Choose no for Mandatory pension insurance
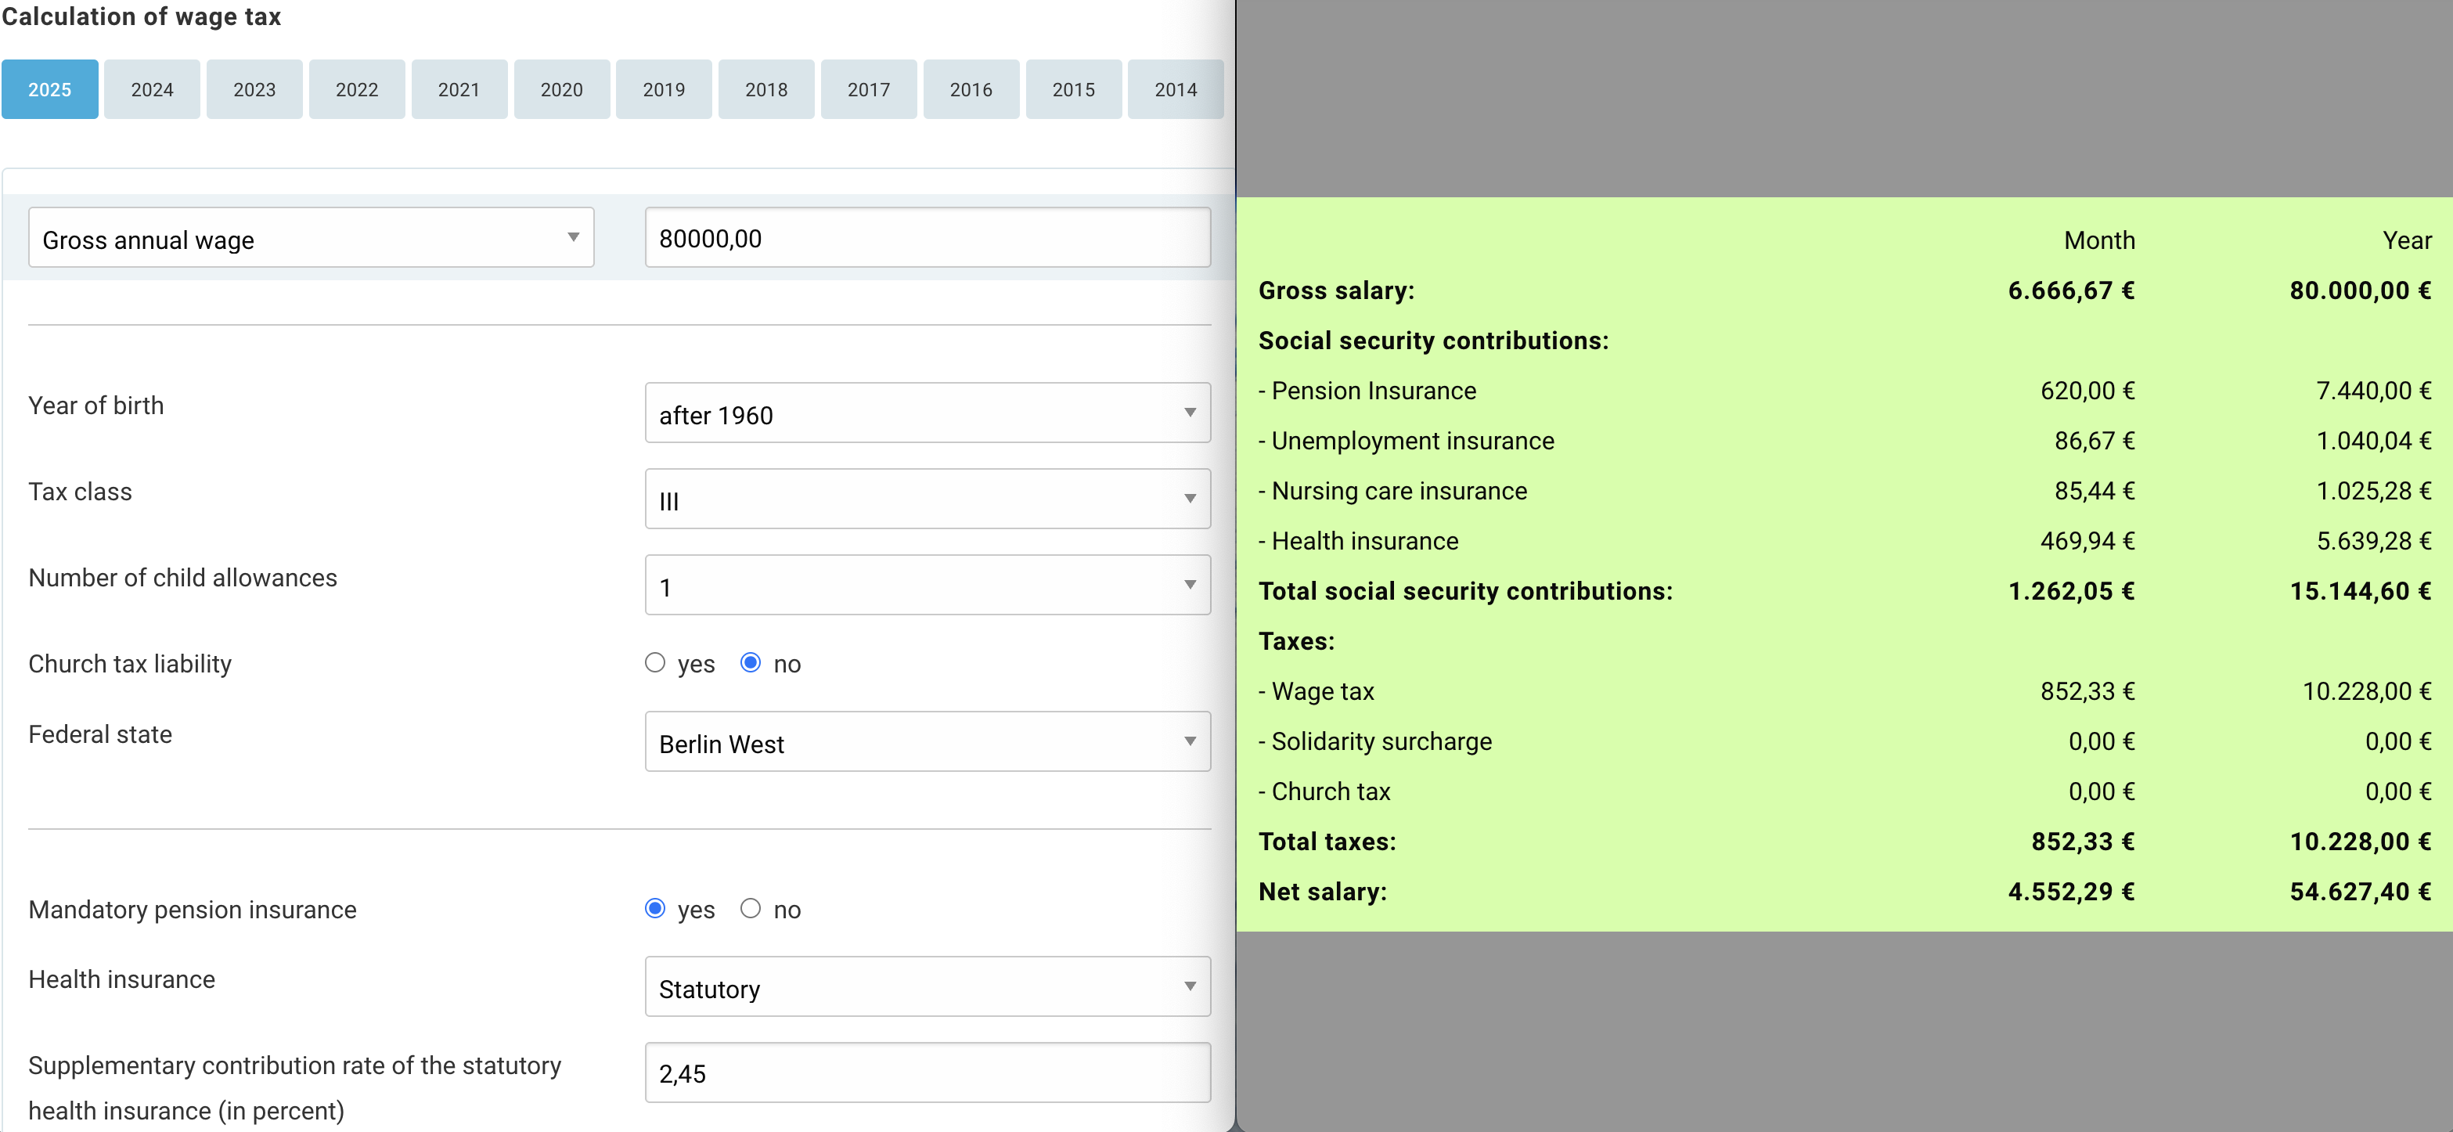This screenshot has height=1132, width=2453. pyautogui.click(x=751, y=908)
